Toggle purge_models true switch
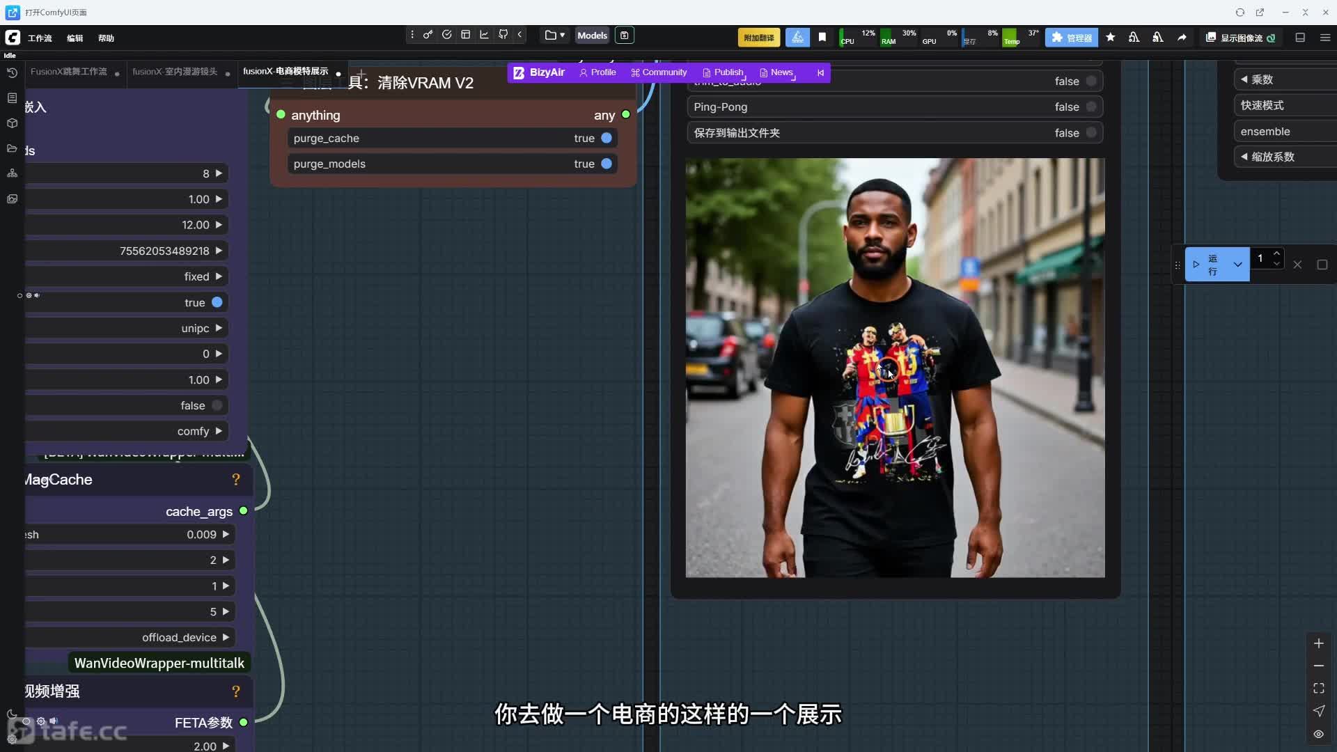This screenshot has width=1337, height=752. click(607, 164)
